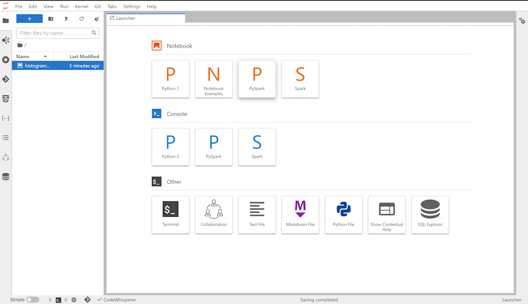Launch a PySpark notebook
Screen dimensions: 528x304
(x=257, y=79)
